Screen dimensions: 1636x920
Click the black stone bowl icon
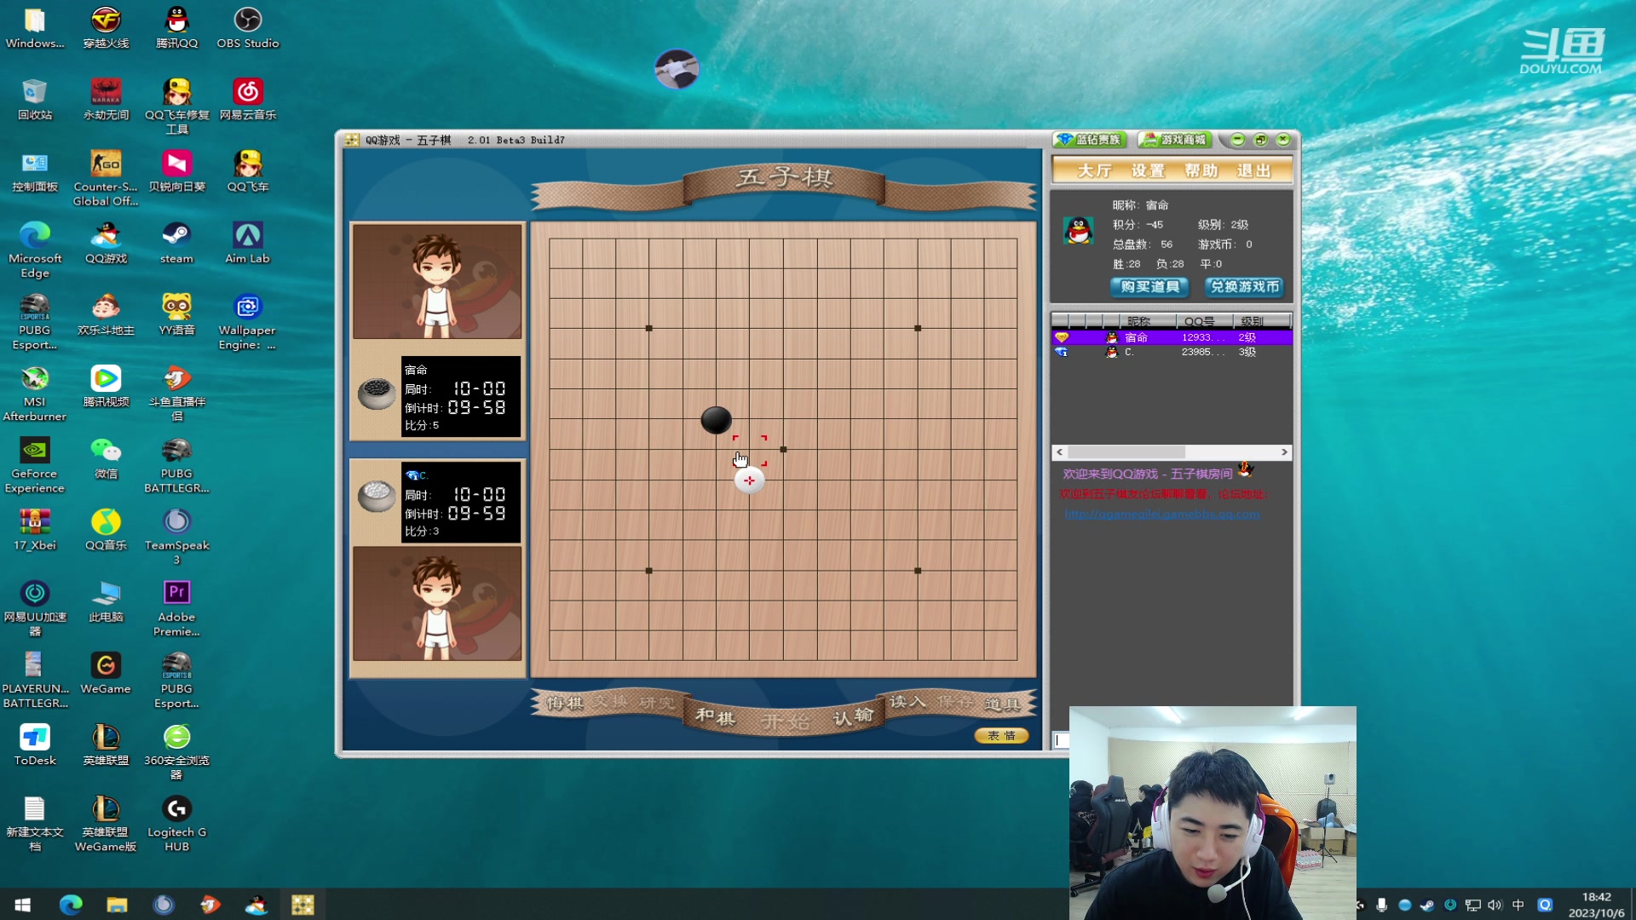pyautogui.click(x=376, y=393)
